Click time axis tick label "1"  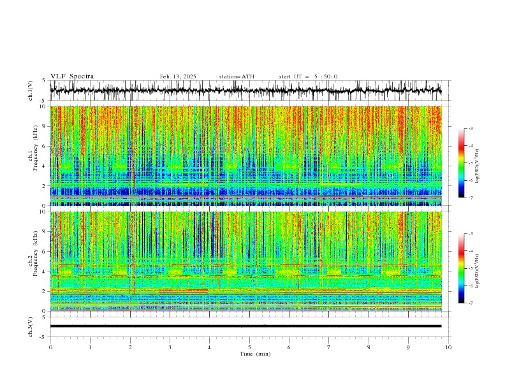point(90,347)
